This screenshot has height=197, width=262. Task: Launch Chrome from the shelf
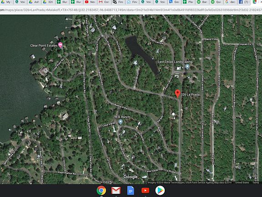pyautogui.click(x=101, y=191)
